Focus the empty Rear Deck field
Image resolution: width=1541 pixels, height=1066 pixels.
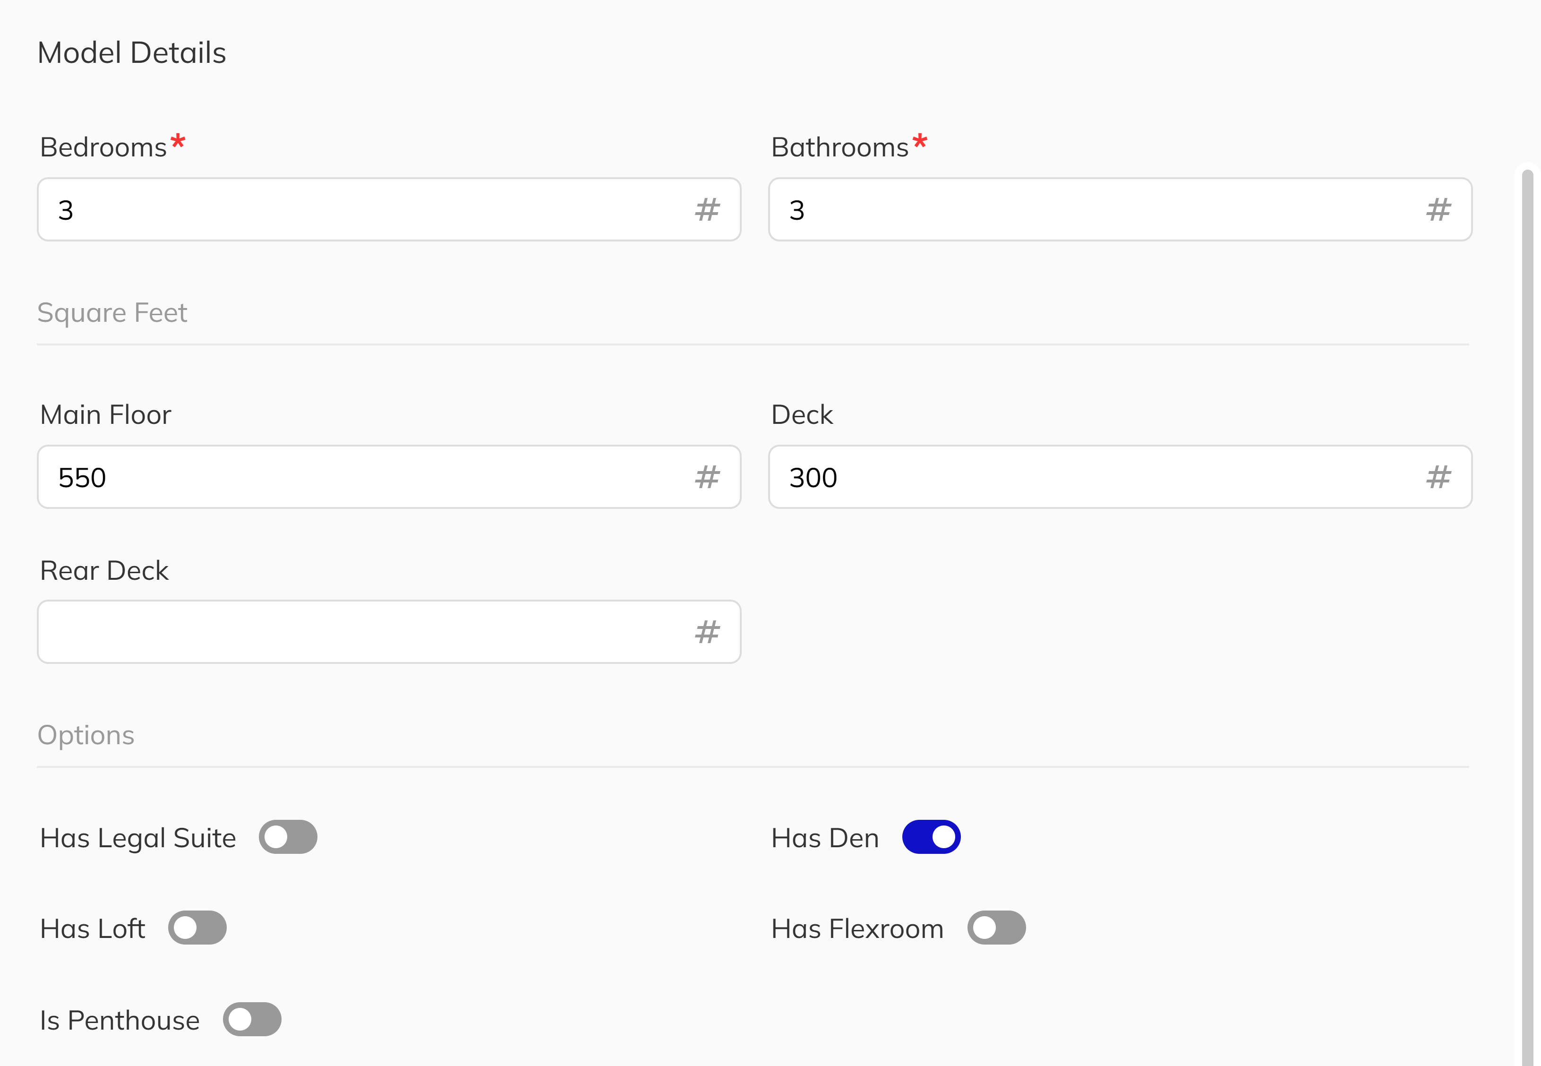click(x=360, y=632)
